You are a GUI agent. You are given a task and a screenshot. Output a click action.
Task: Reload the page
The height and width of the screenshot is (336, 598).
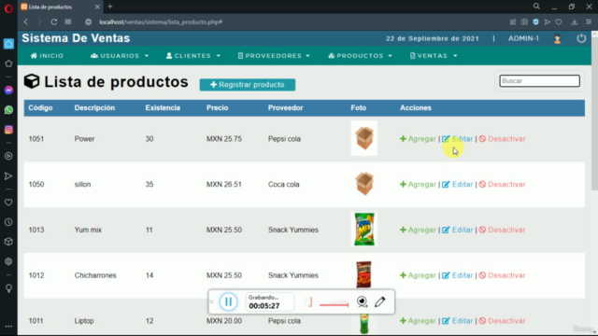click(x=54, y=22)
